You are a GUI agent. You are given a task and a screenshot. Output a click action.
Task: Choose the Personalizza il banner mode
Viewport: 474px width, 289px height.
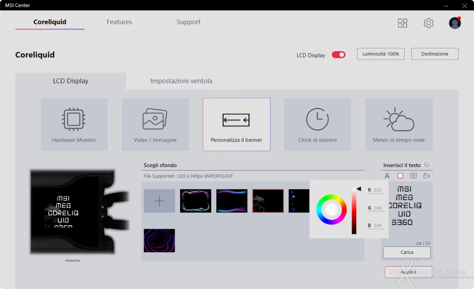[x=237, y=124]
